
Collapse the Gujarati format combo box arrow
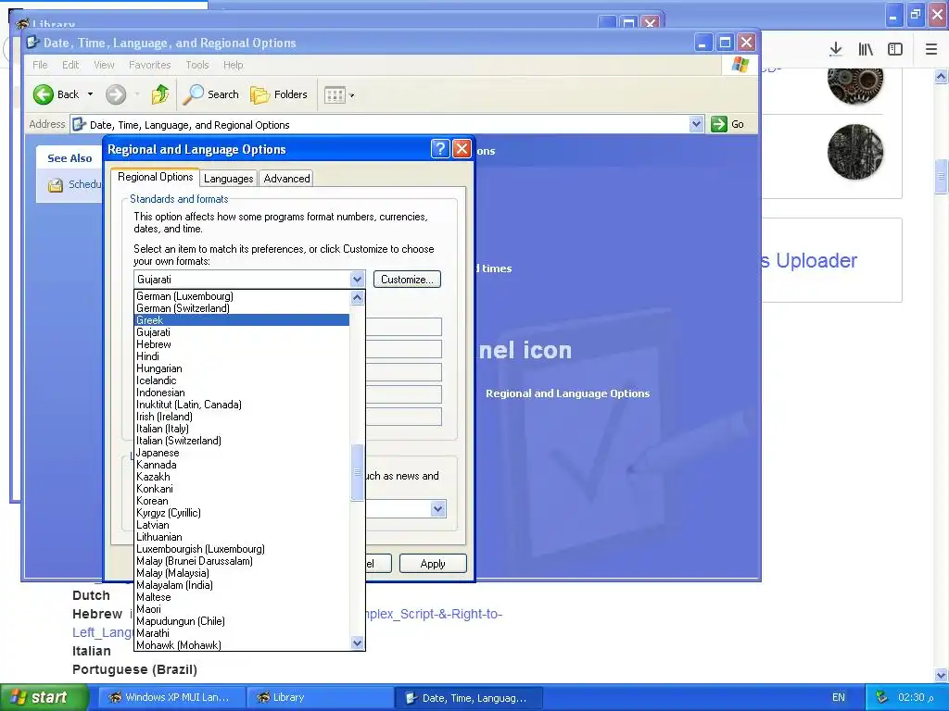357,280
